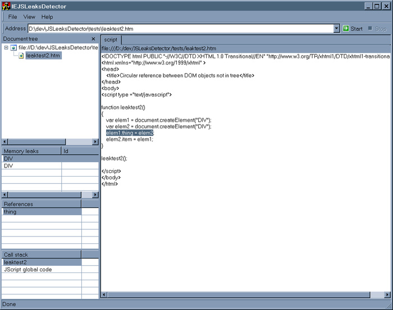Click the file:///D:/dev script path header
The height and width of the screenshot is (310, 393).
159,49
